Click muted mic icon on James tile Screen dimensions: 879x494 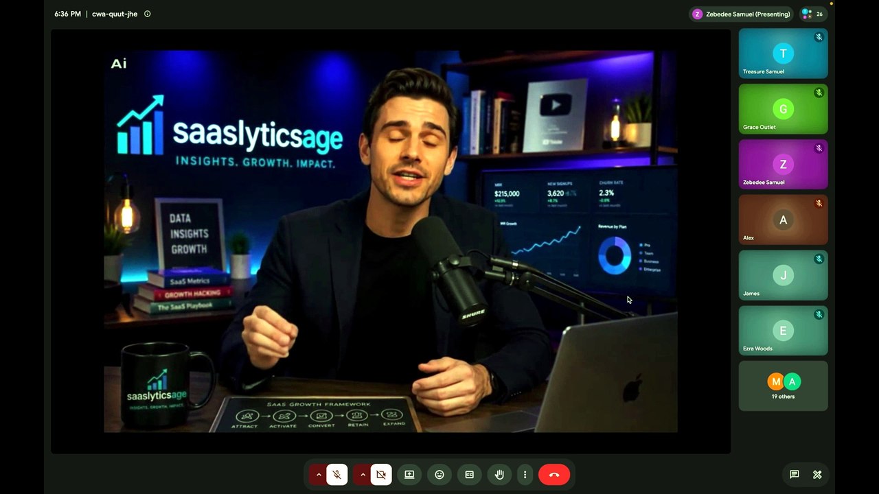(x=819, y=259)
